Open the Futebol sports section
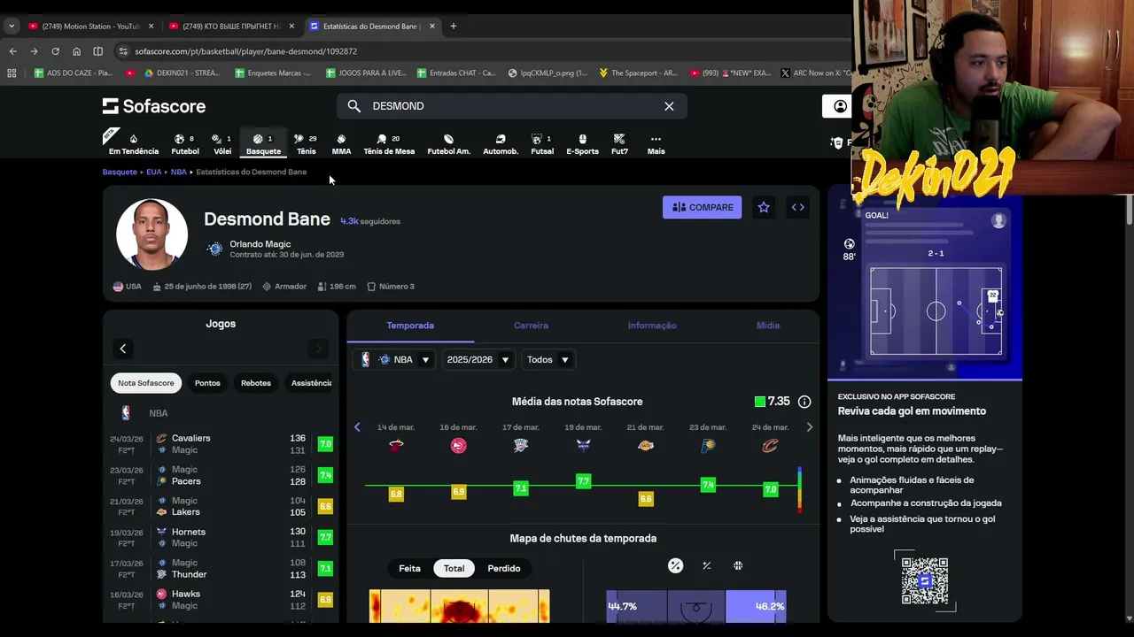Viewport: 1134px width, 637px height. 185,143
